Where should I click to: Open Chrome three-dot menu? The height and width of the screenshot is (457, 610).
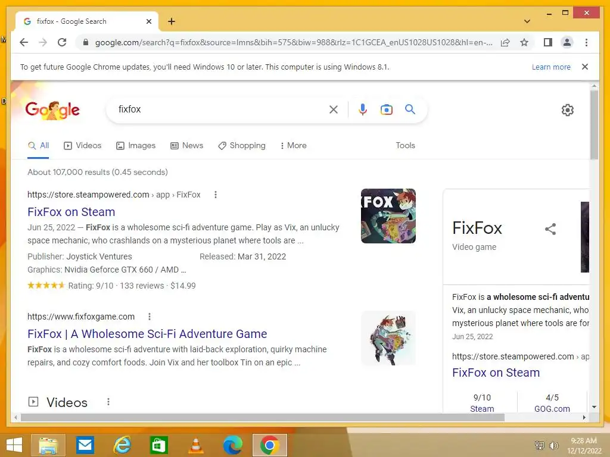point(586,42)
